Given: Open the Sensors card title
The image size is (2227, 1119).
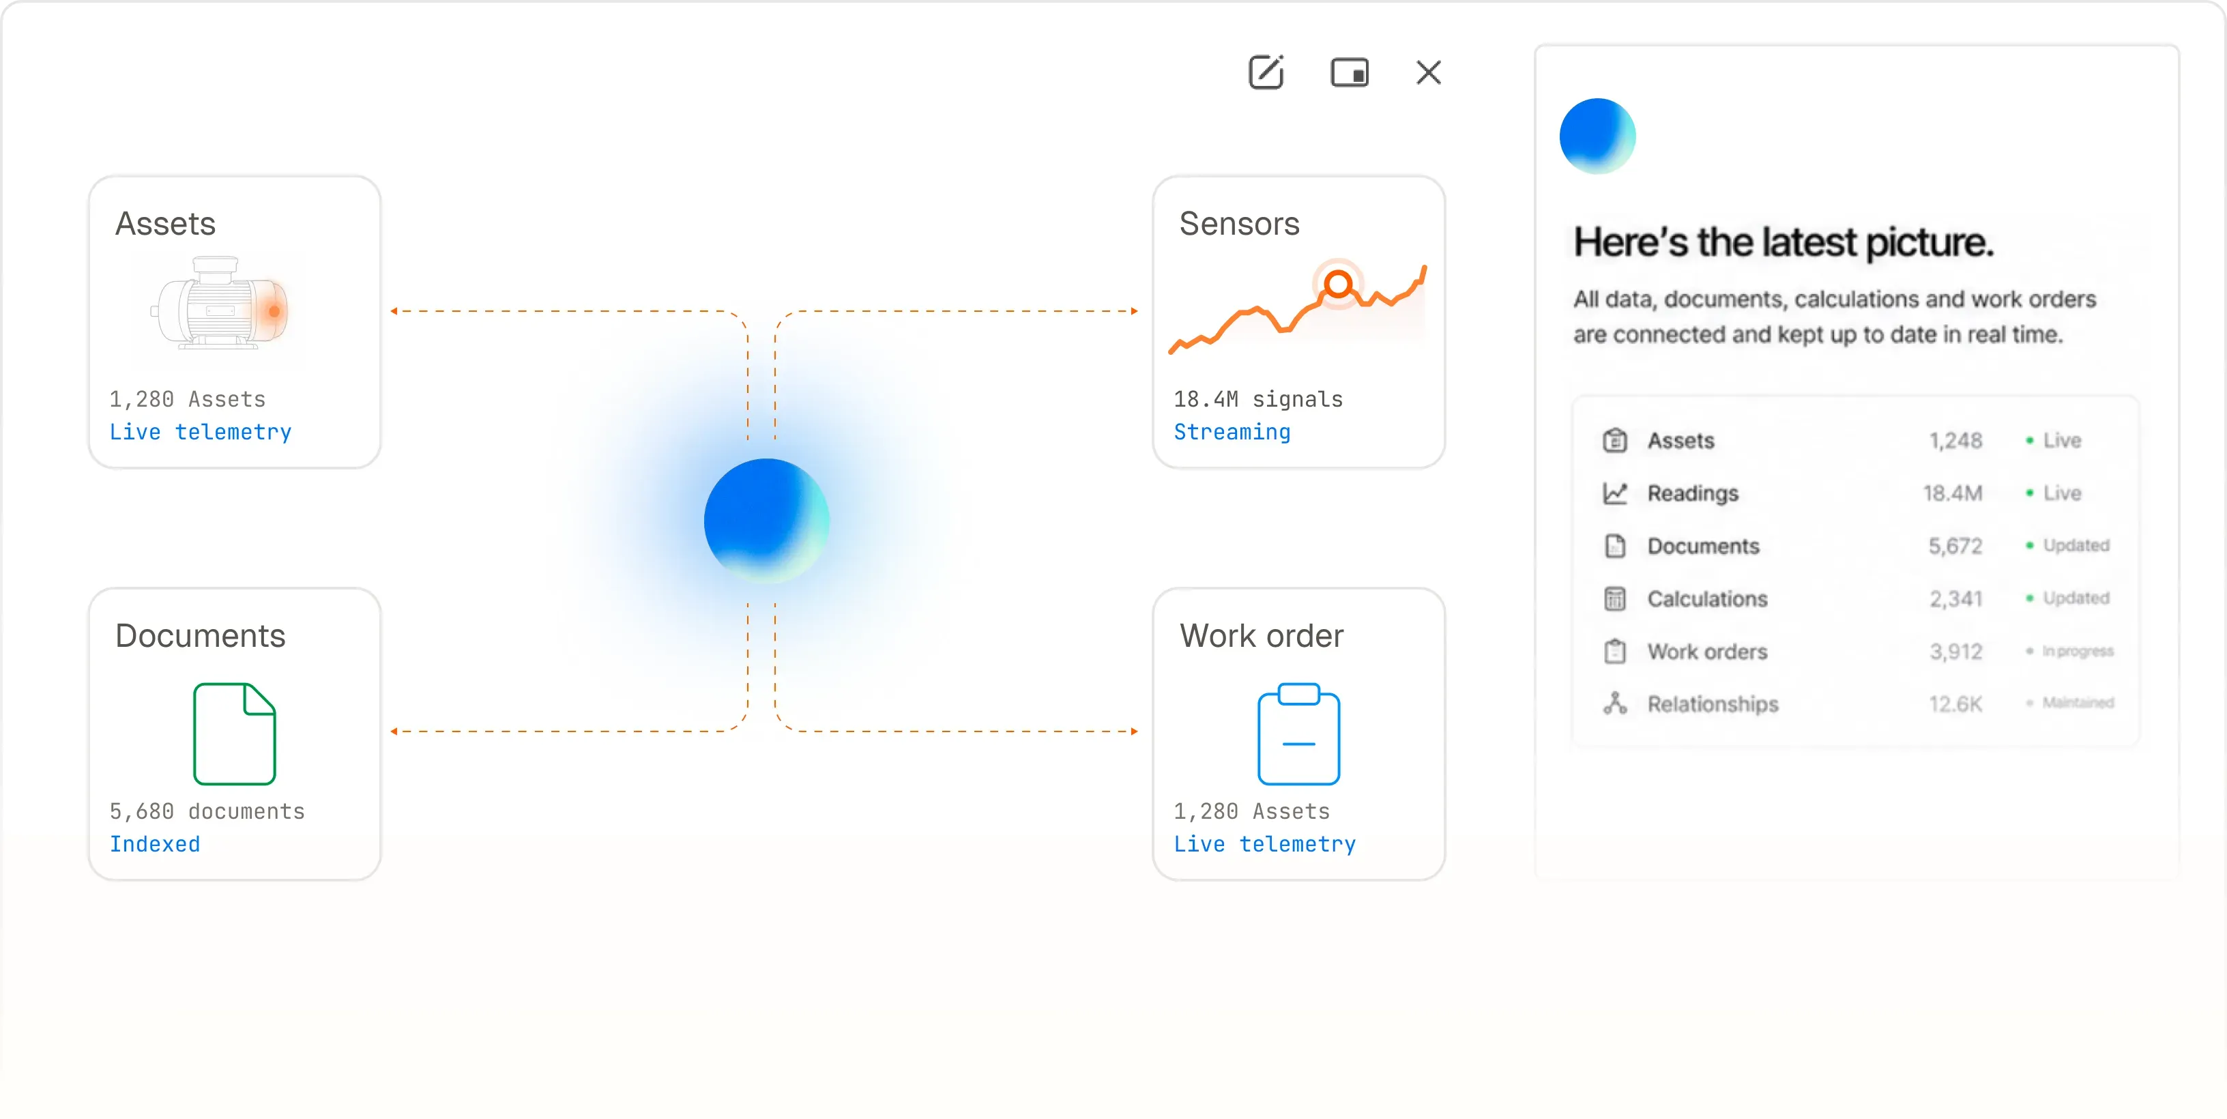Looking at the screenshot, I should (x=1239, y=224).
